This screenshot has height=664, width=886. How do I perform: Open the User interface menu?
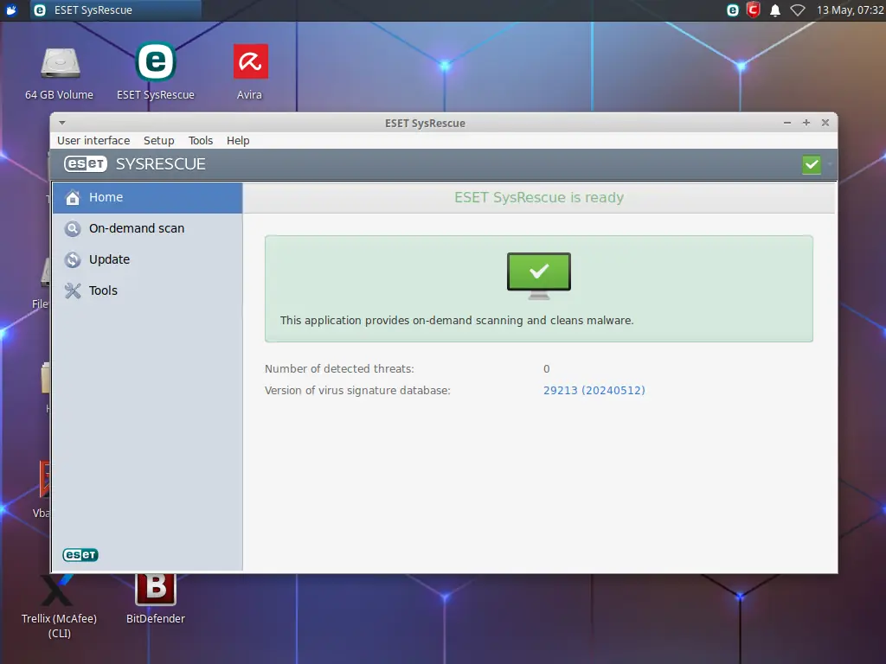pos(93,140)
